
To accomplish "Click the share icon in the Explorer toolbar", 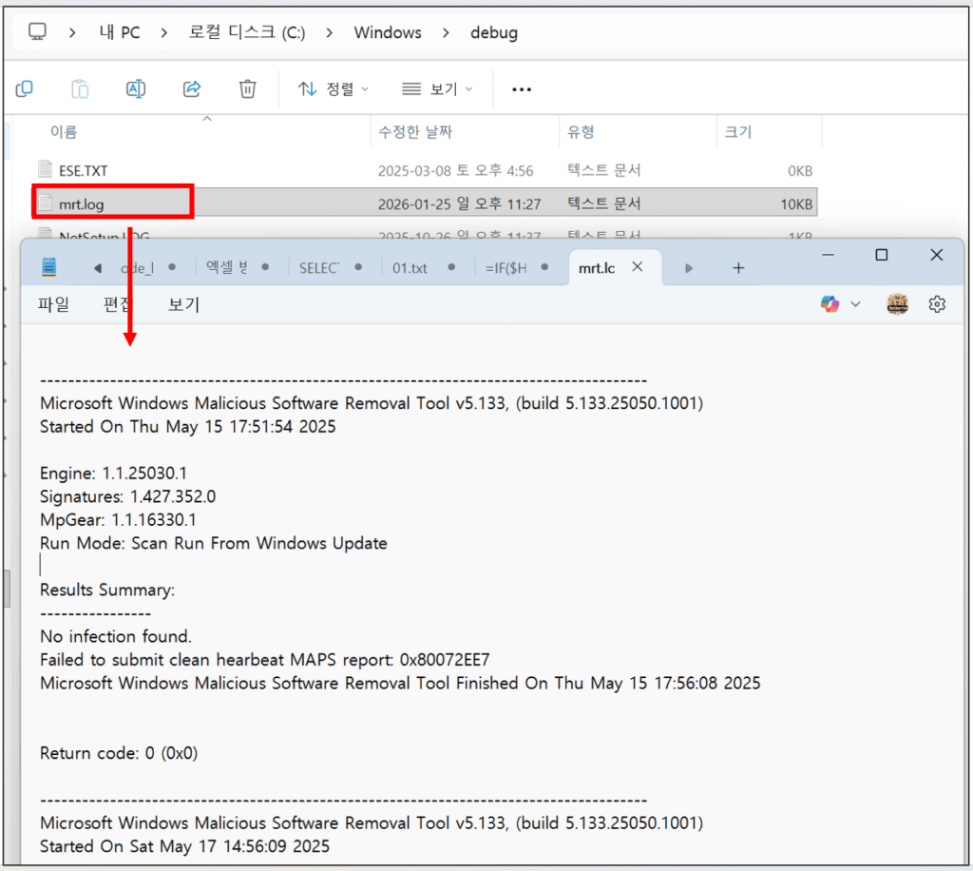I will [192, 88].
